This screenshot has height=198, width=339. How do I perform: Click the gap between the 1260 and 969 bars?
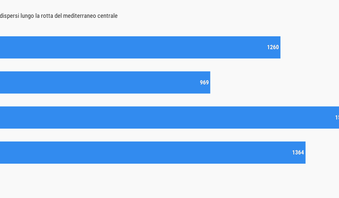[169, 65]
